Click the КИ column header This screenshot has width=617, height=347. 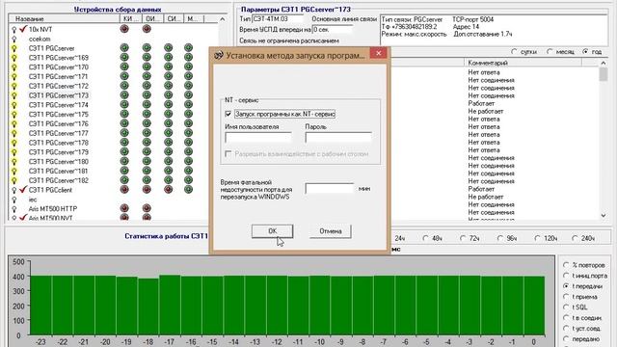pos(130,19)
